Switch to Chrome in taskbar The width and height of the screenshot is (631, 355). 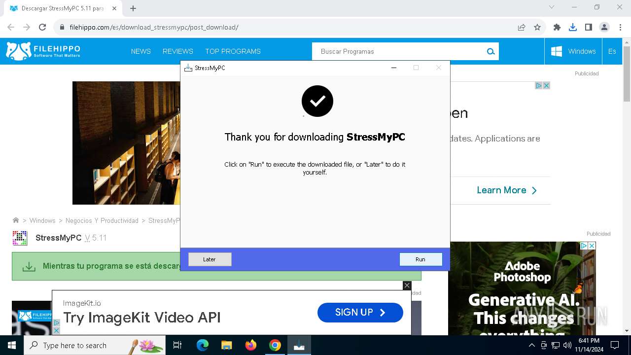tap(275, 345)
